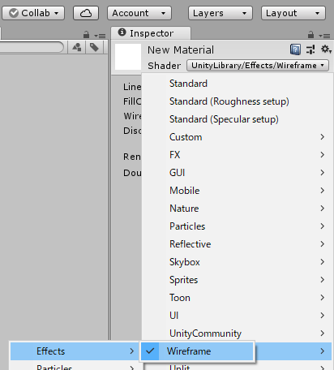Open the Layers dropdown
Screen dimensions: 334x370
[x=221, y=13]
